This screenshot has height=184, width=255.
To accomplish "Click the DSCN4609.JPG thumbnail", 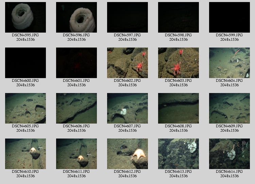I will [x=229, y=108].
